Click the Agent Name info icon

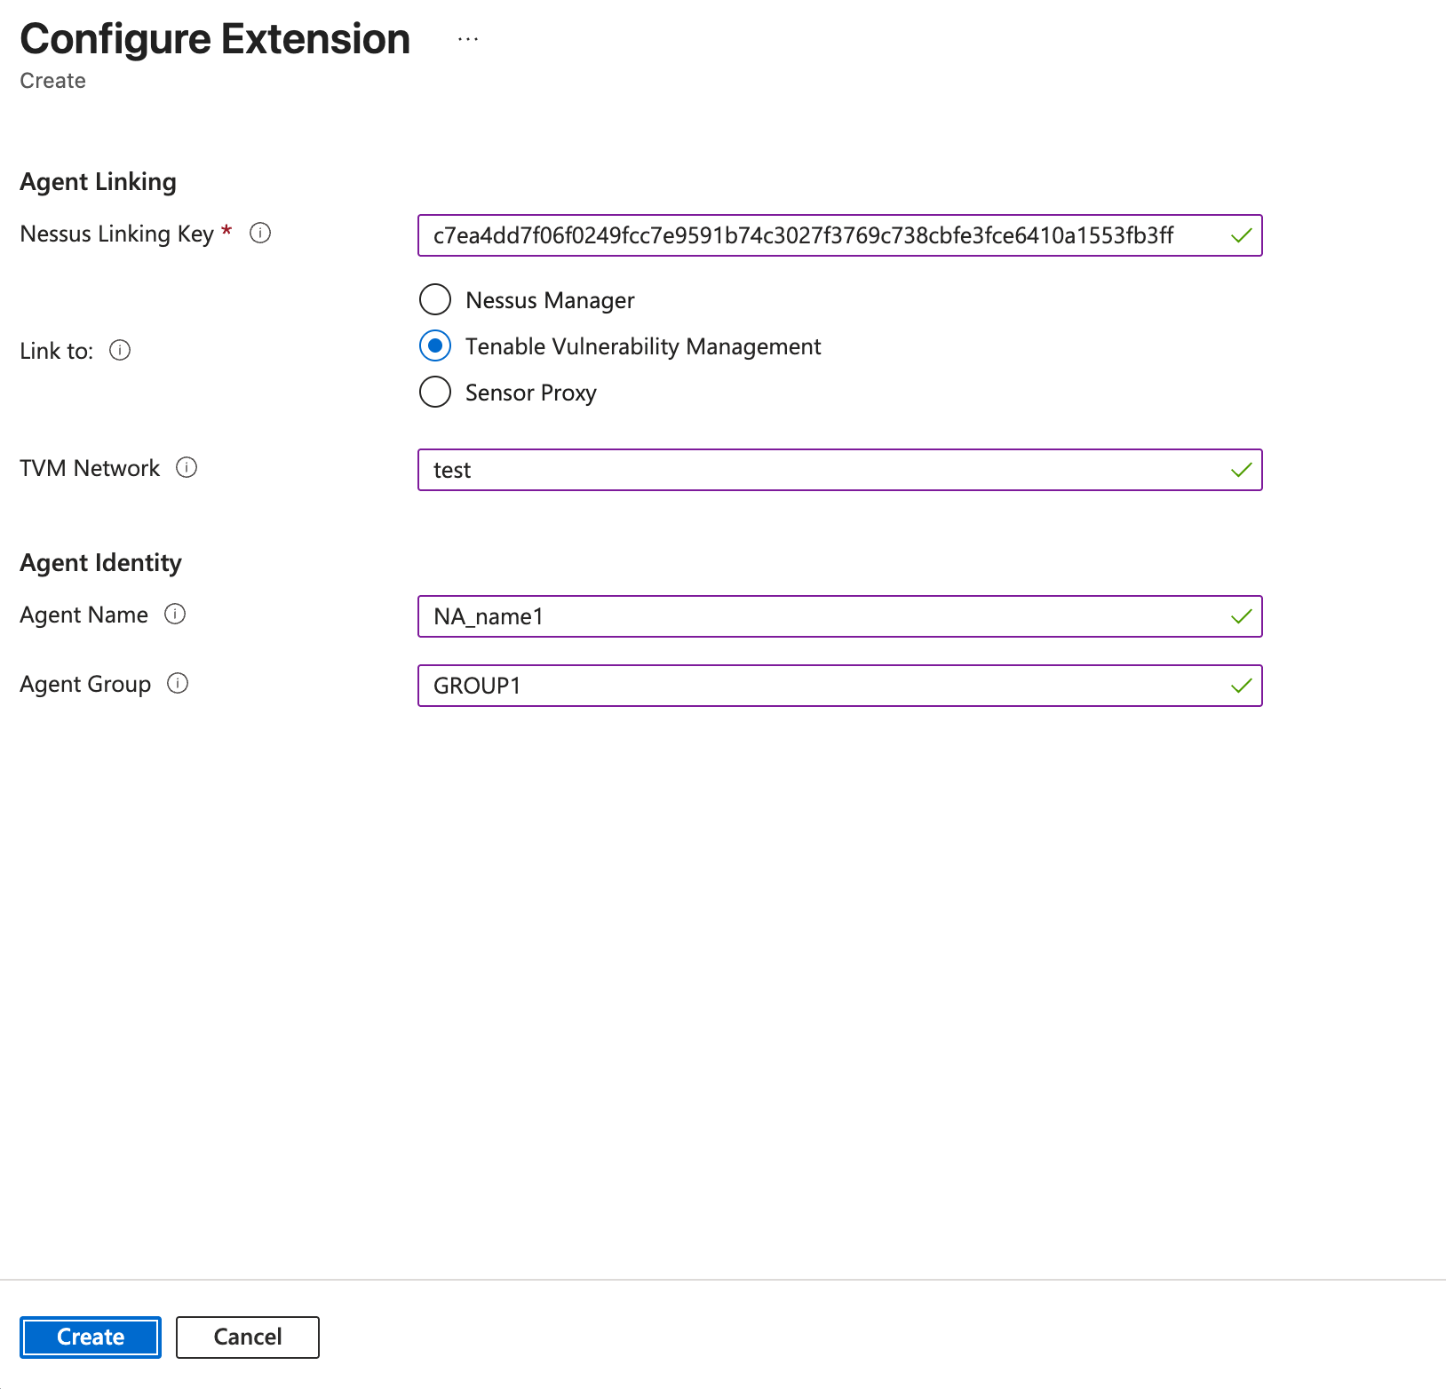pyautogui.click(x=175, y=615)
